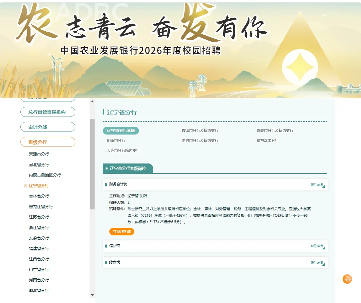
Task: Select 江西省分行 in sidebar
Action: [39, 259]
